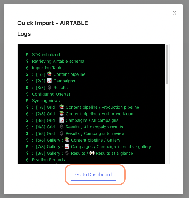
Task: Click the 'Logs' heading
Action: [x=24, y=34]
